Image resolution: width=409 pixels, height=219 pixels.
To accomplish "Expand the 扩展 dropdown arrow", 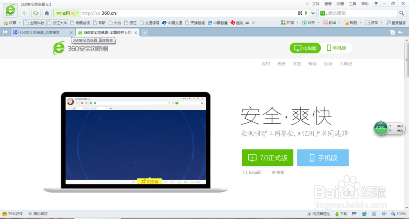I will point(297,22).
